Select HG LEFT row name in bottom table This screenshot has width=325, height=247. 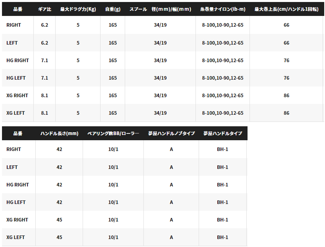point(16,202)
